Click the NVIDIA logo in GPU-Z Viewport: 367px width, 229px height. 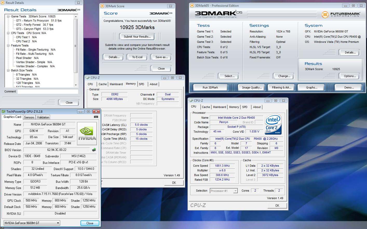tap(87, 133)
